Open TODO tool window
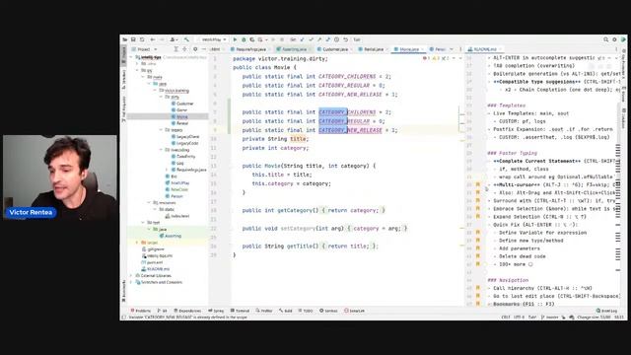 coord(306,311)
